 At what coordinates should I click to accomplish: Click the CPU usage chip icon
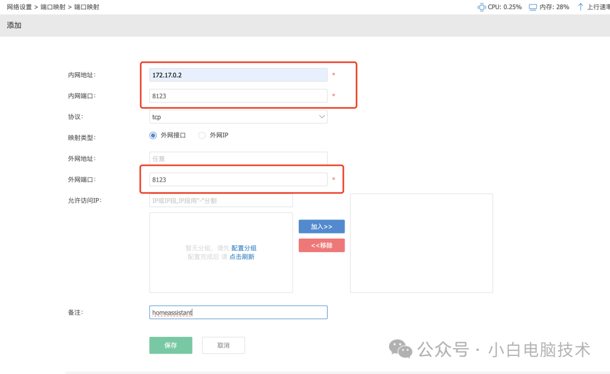tap(482, 7)
